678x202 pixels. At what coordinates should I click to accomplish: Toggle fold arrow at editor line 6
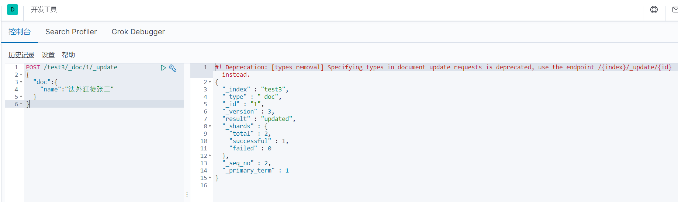click(x=21, y=104)
